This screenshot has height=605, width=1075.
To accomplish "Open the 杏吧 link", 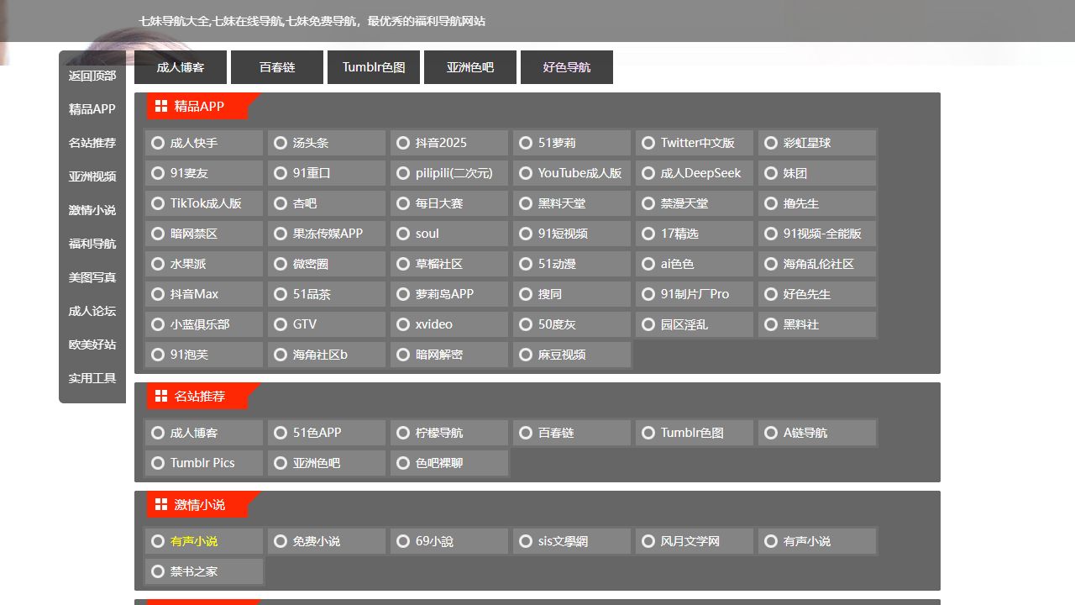I will (x=327, y=203).
